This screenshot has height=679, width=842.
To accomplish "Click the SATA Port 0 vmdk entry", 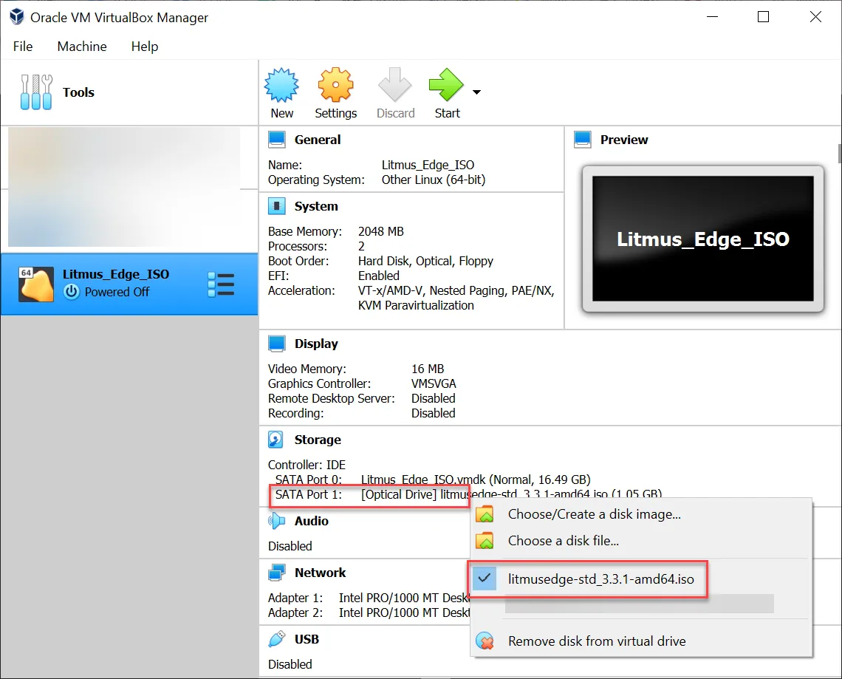I will point(432,480).
